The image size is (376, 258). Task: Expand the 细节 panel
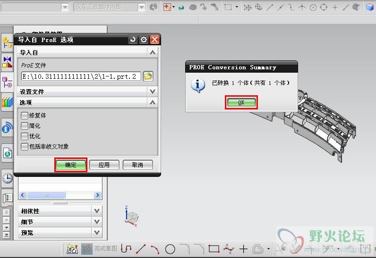coord(97,222)
